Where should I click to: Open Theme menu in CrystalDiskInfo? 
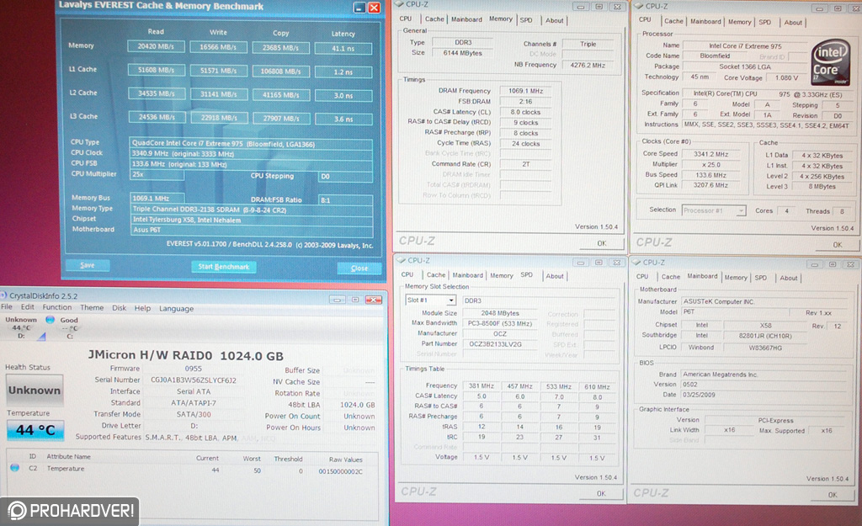click(92, 308)
